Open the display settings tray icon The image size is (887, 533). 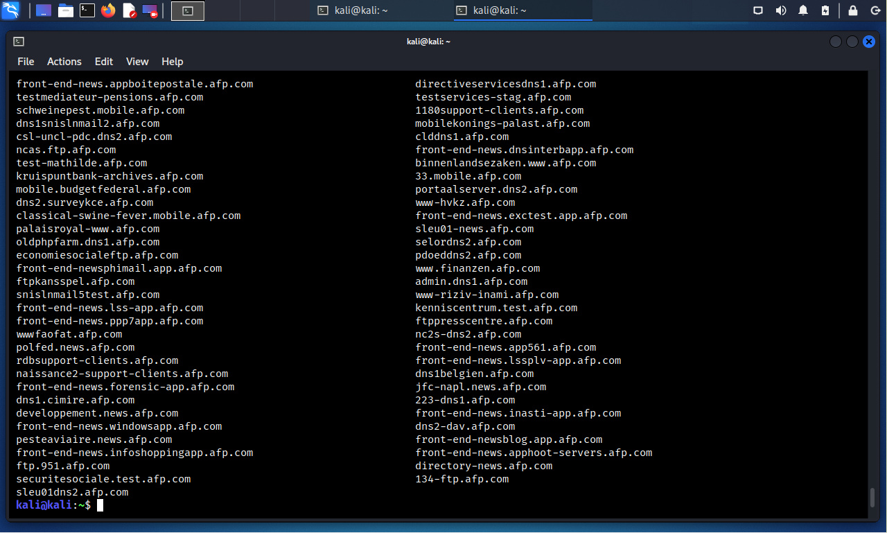[x=758, y=10]
